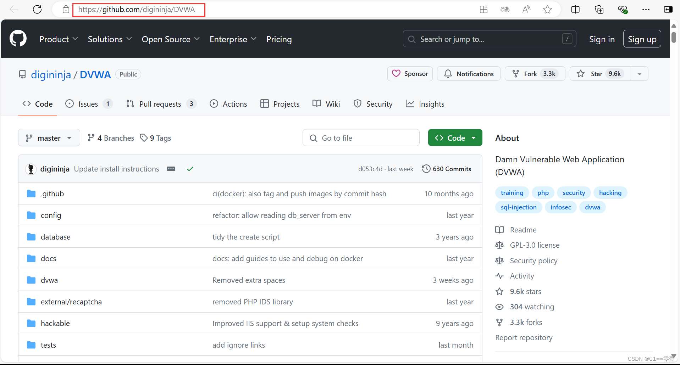The height and width of the screenshot is (365, 680).
Task: Switch to the Security tab
Action: [373, 104]
